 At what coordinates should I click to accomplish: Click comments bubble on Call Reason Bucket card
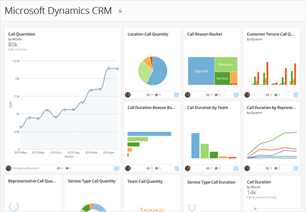point(216,95)
